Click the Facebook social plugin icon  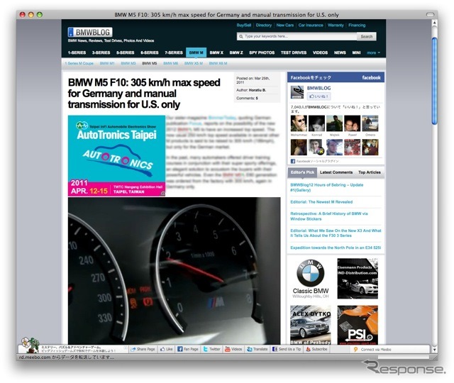point(293,161)
